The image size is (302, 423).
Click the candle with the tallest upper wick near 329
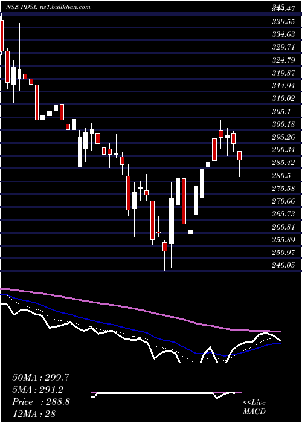point(214,150)
